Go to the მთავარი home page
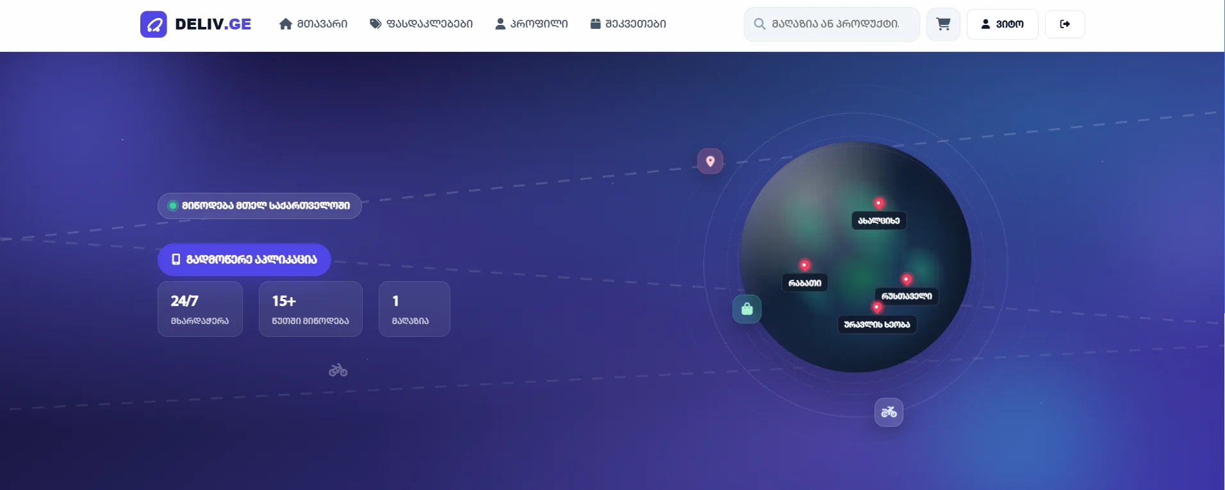 coord(313,24)
